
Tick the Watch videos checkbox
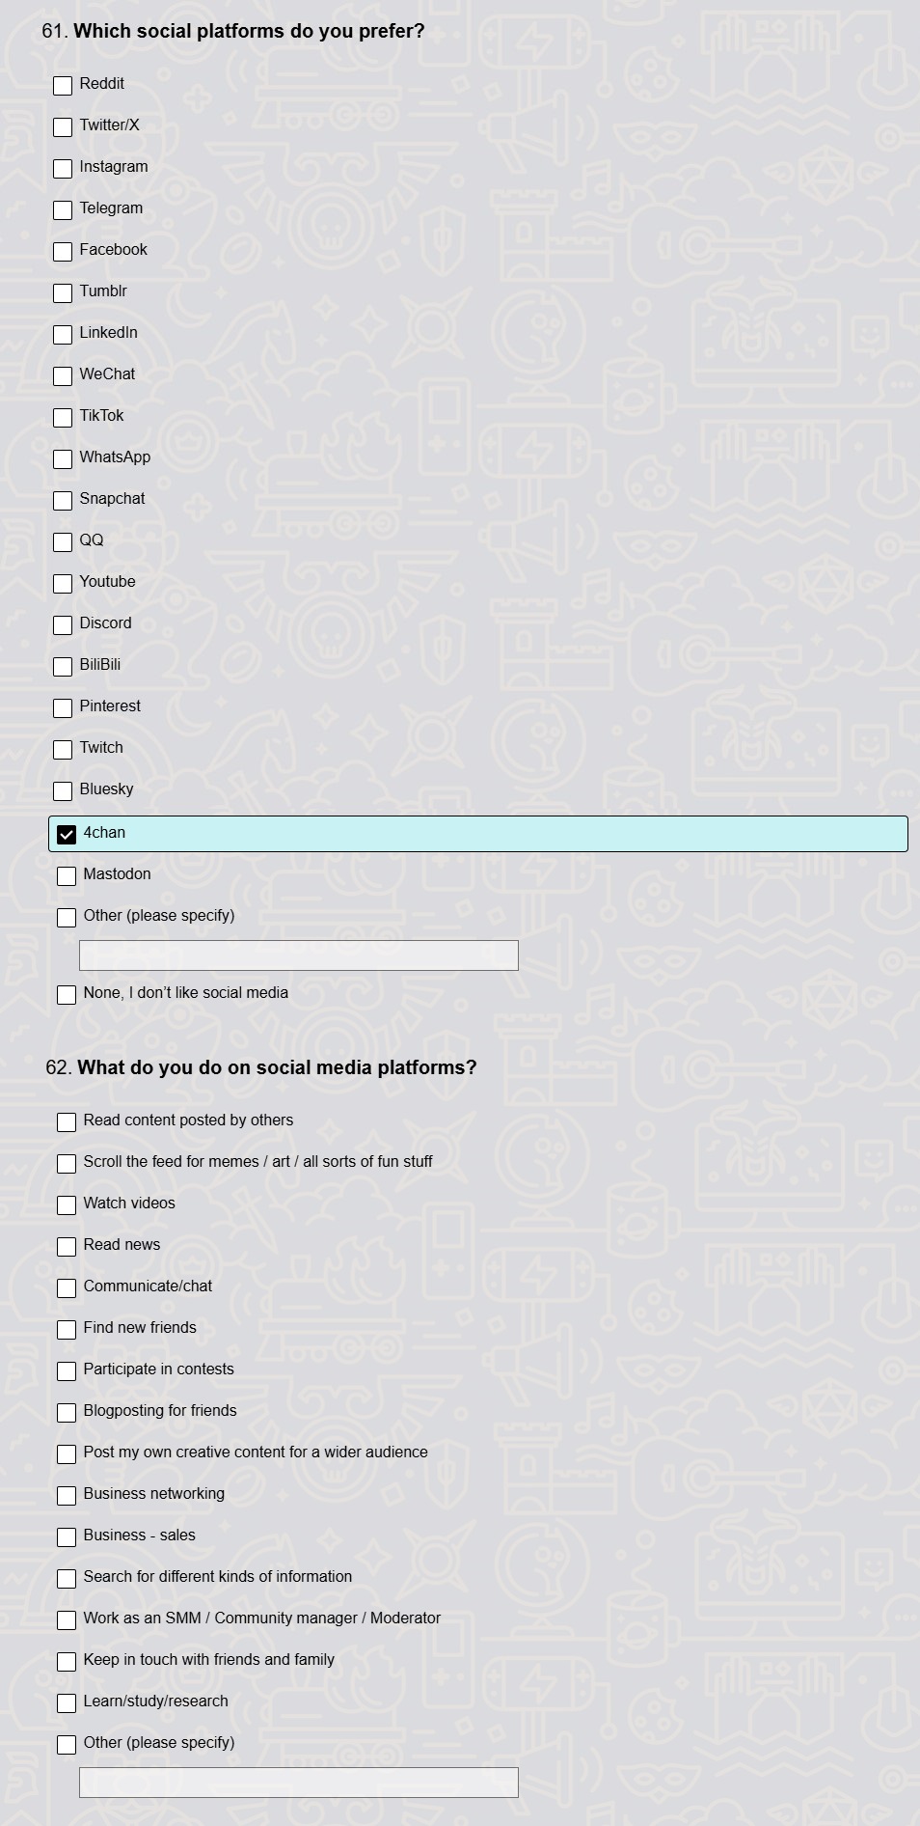[x=67, y=1205]
